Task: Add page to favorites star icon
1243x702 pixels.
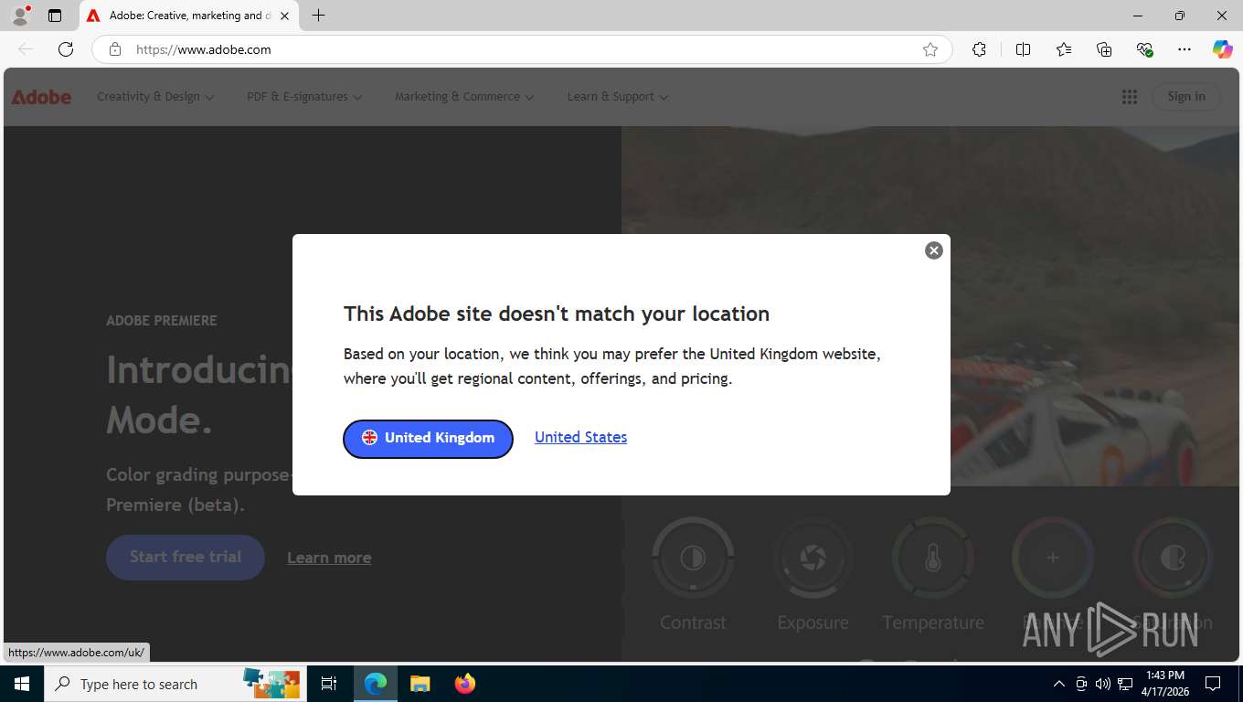Action: tap(930, 49)
